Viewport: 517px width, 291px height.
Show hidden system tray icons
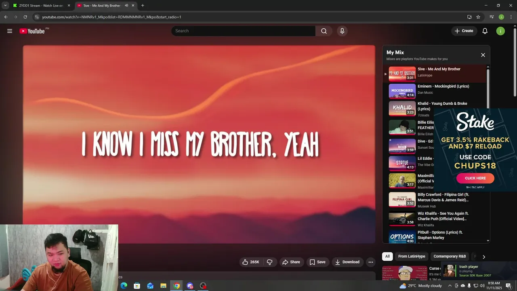pyautogui.click(x=450, y=286)
